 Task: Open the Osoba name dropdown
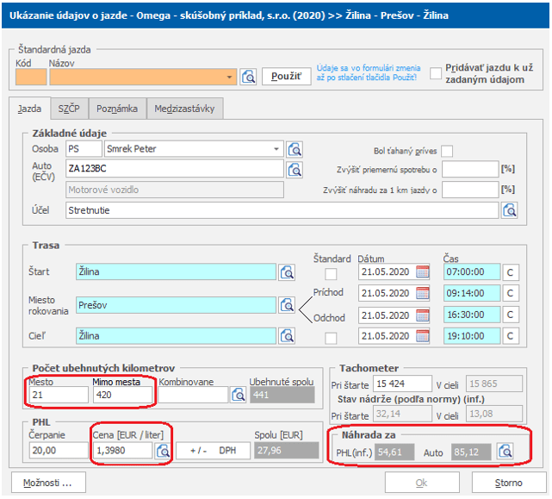(276, 148)
